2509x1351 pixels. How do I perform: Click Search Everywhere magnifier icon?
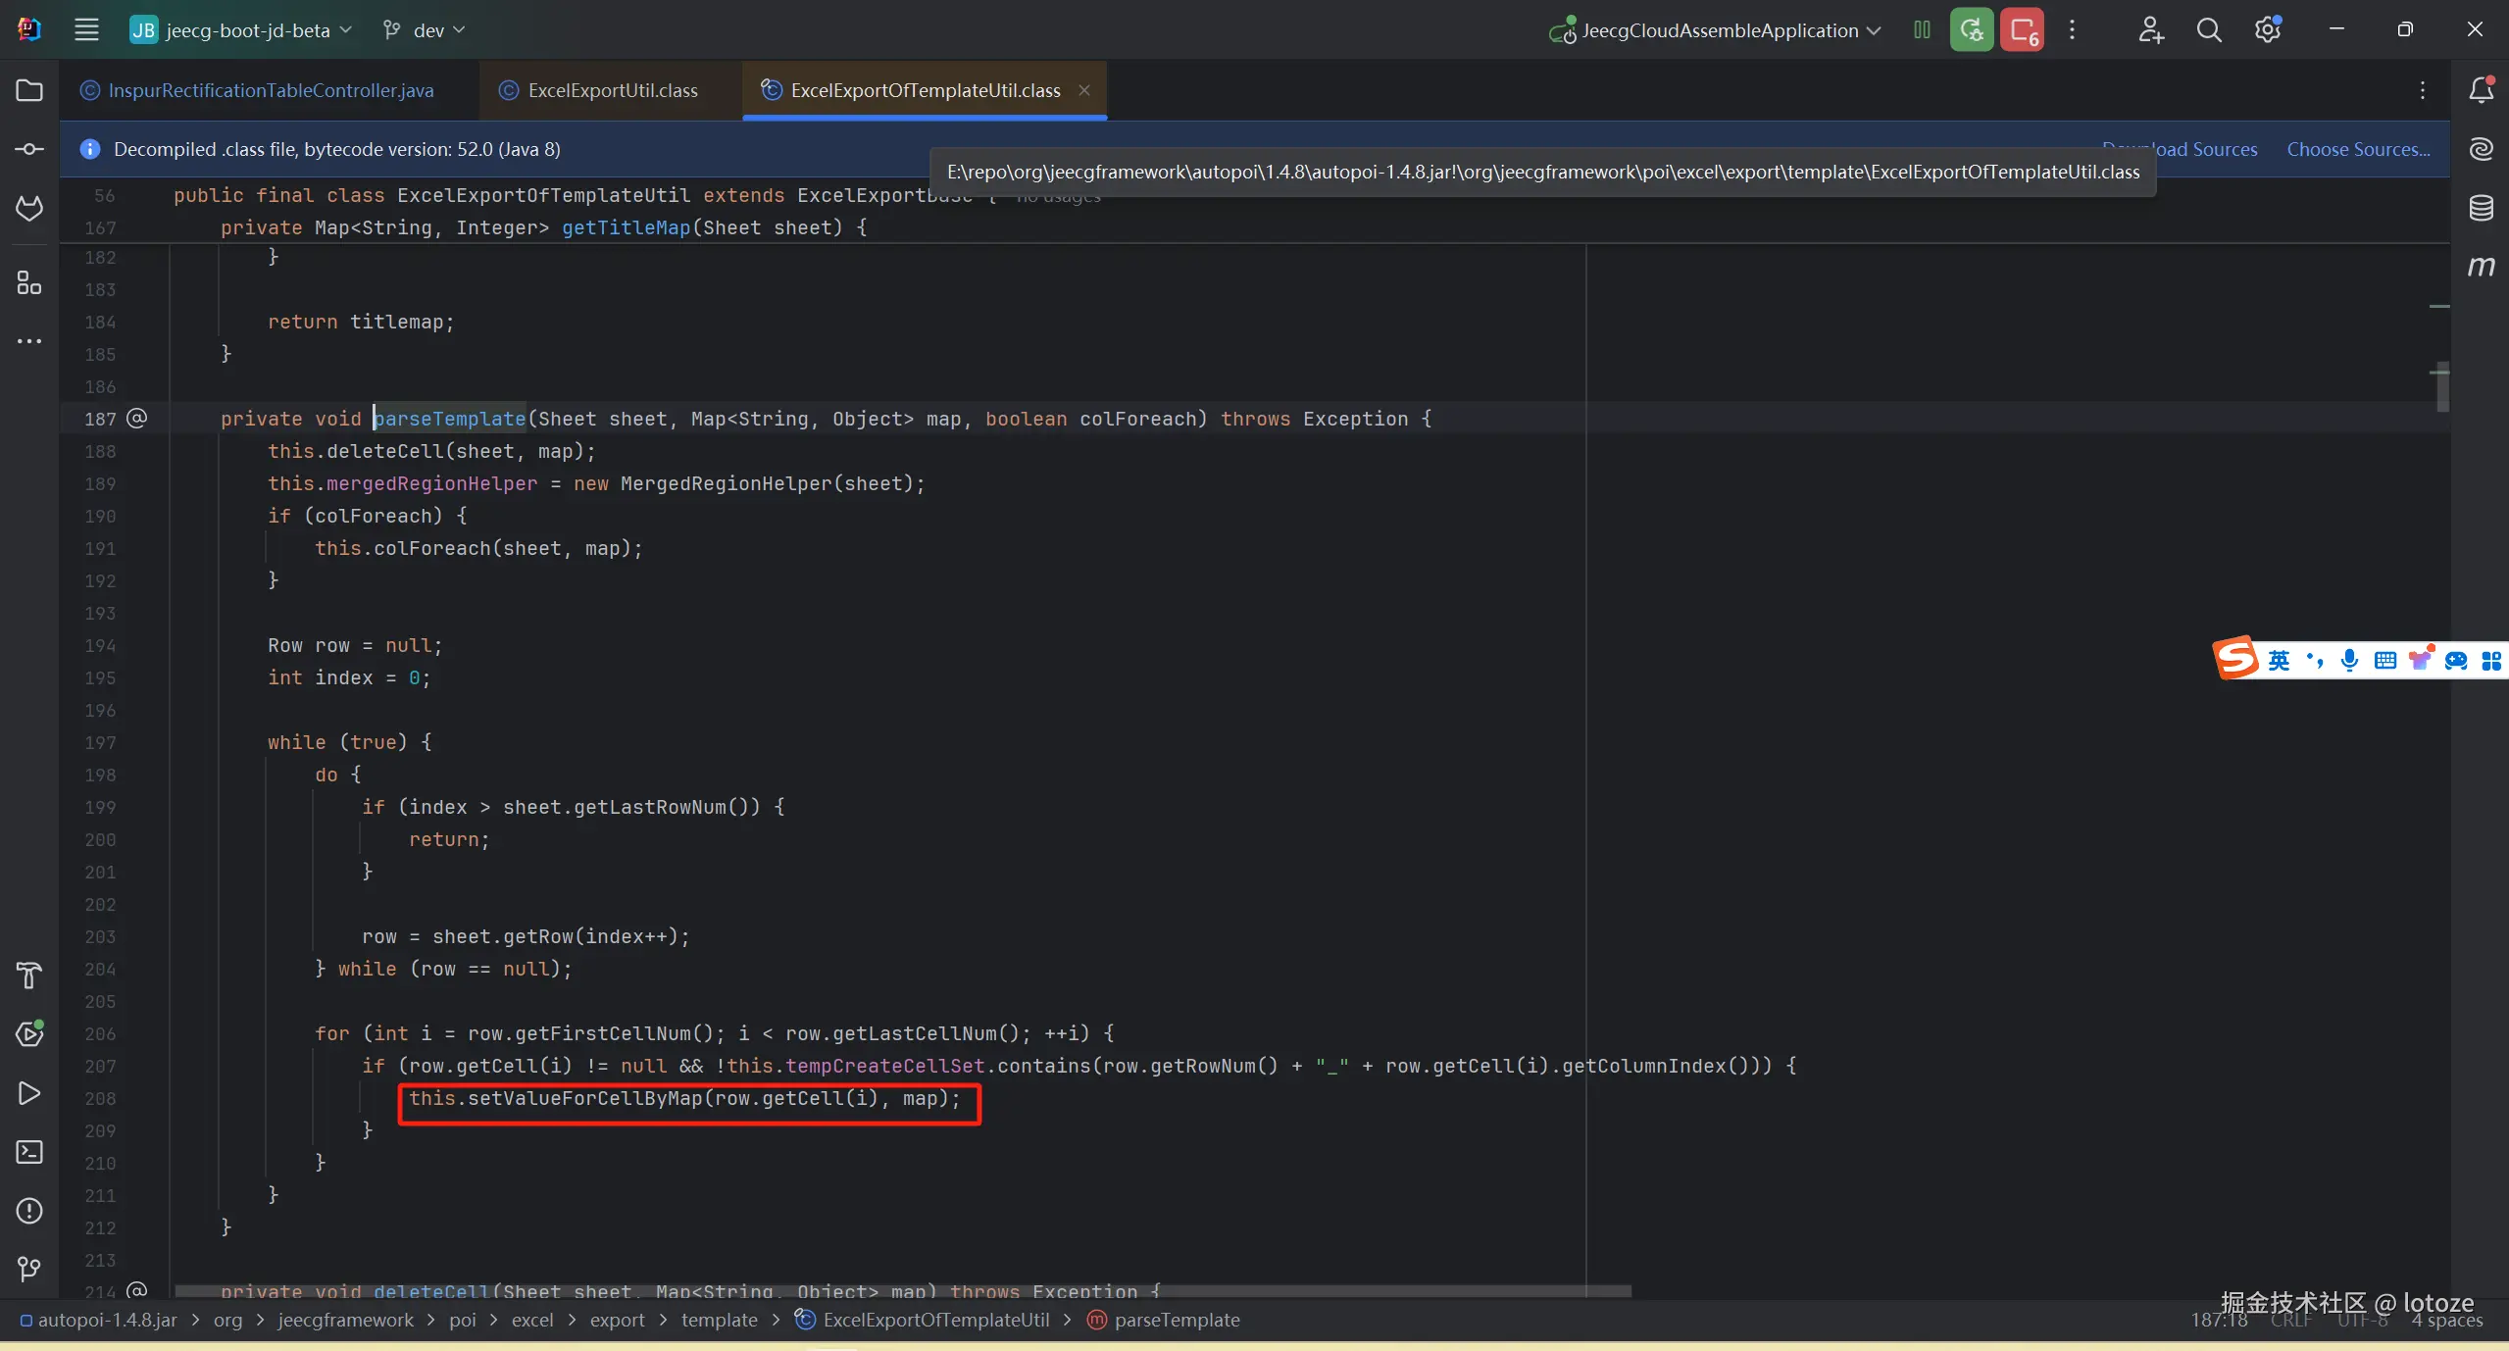point(2209,30)
